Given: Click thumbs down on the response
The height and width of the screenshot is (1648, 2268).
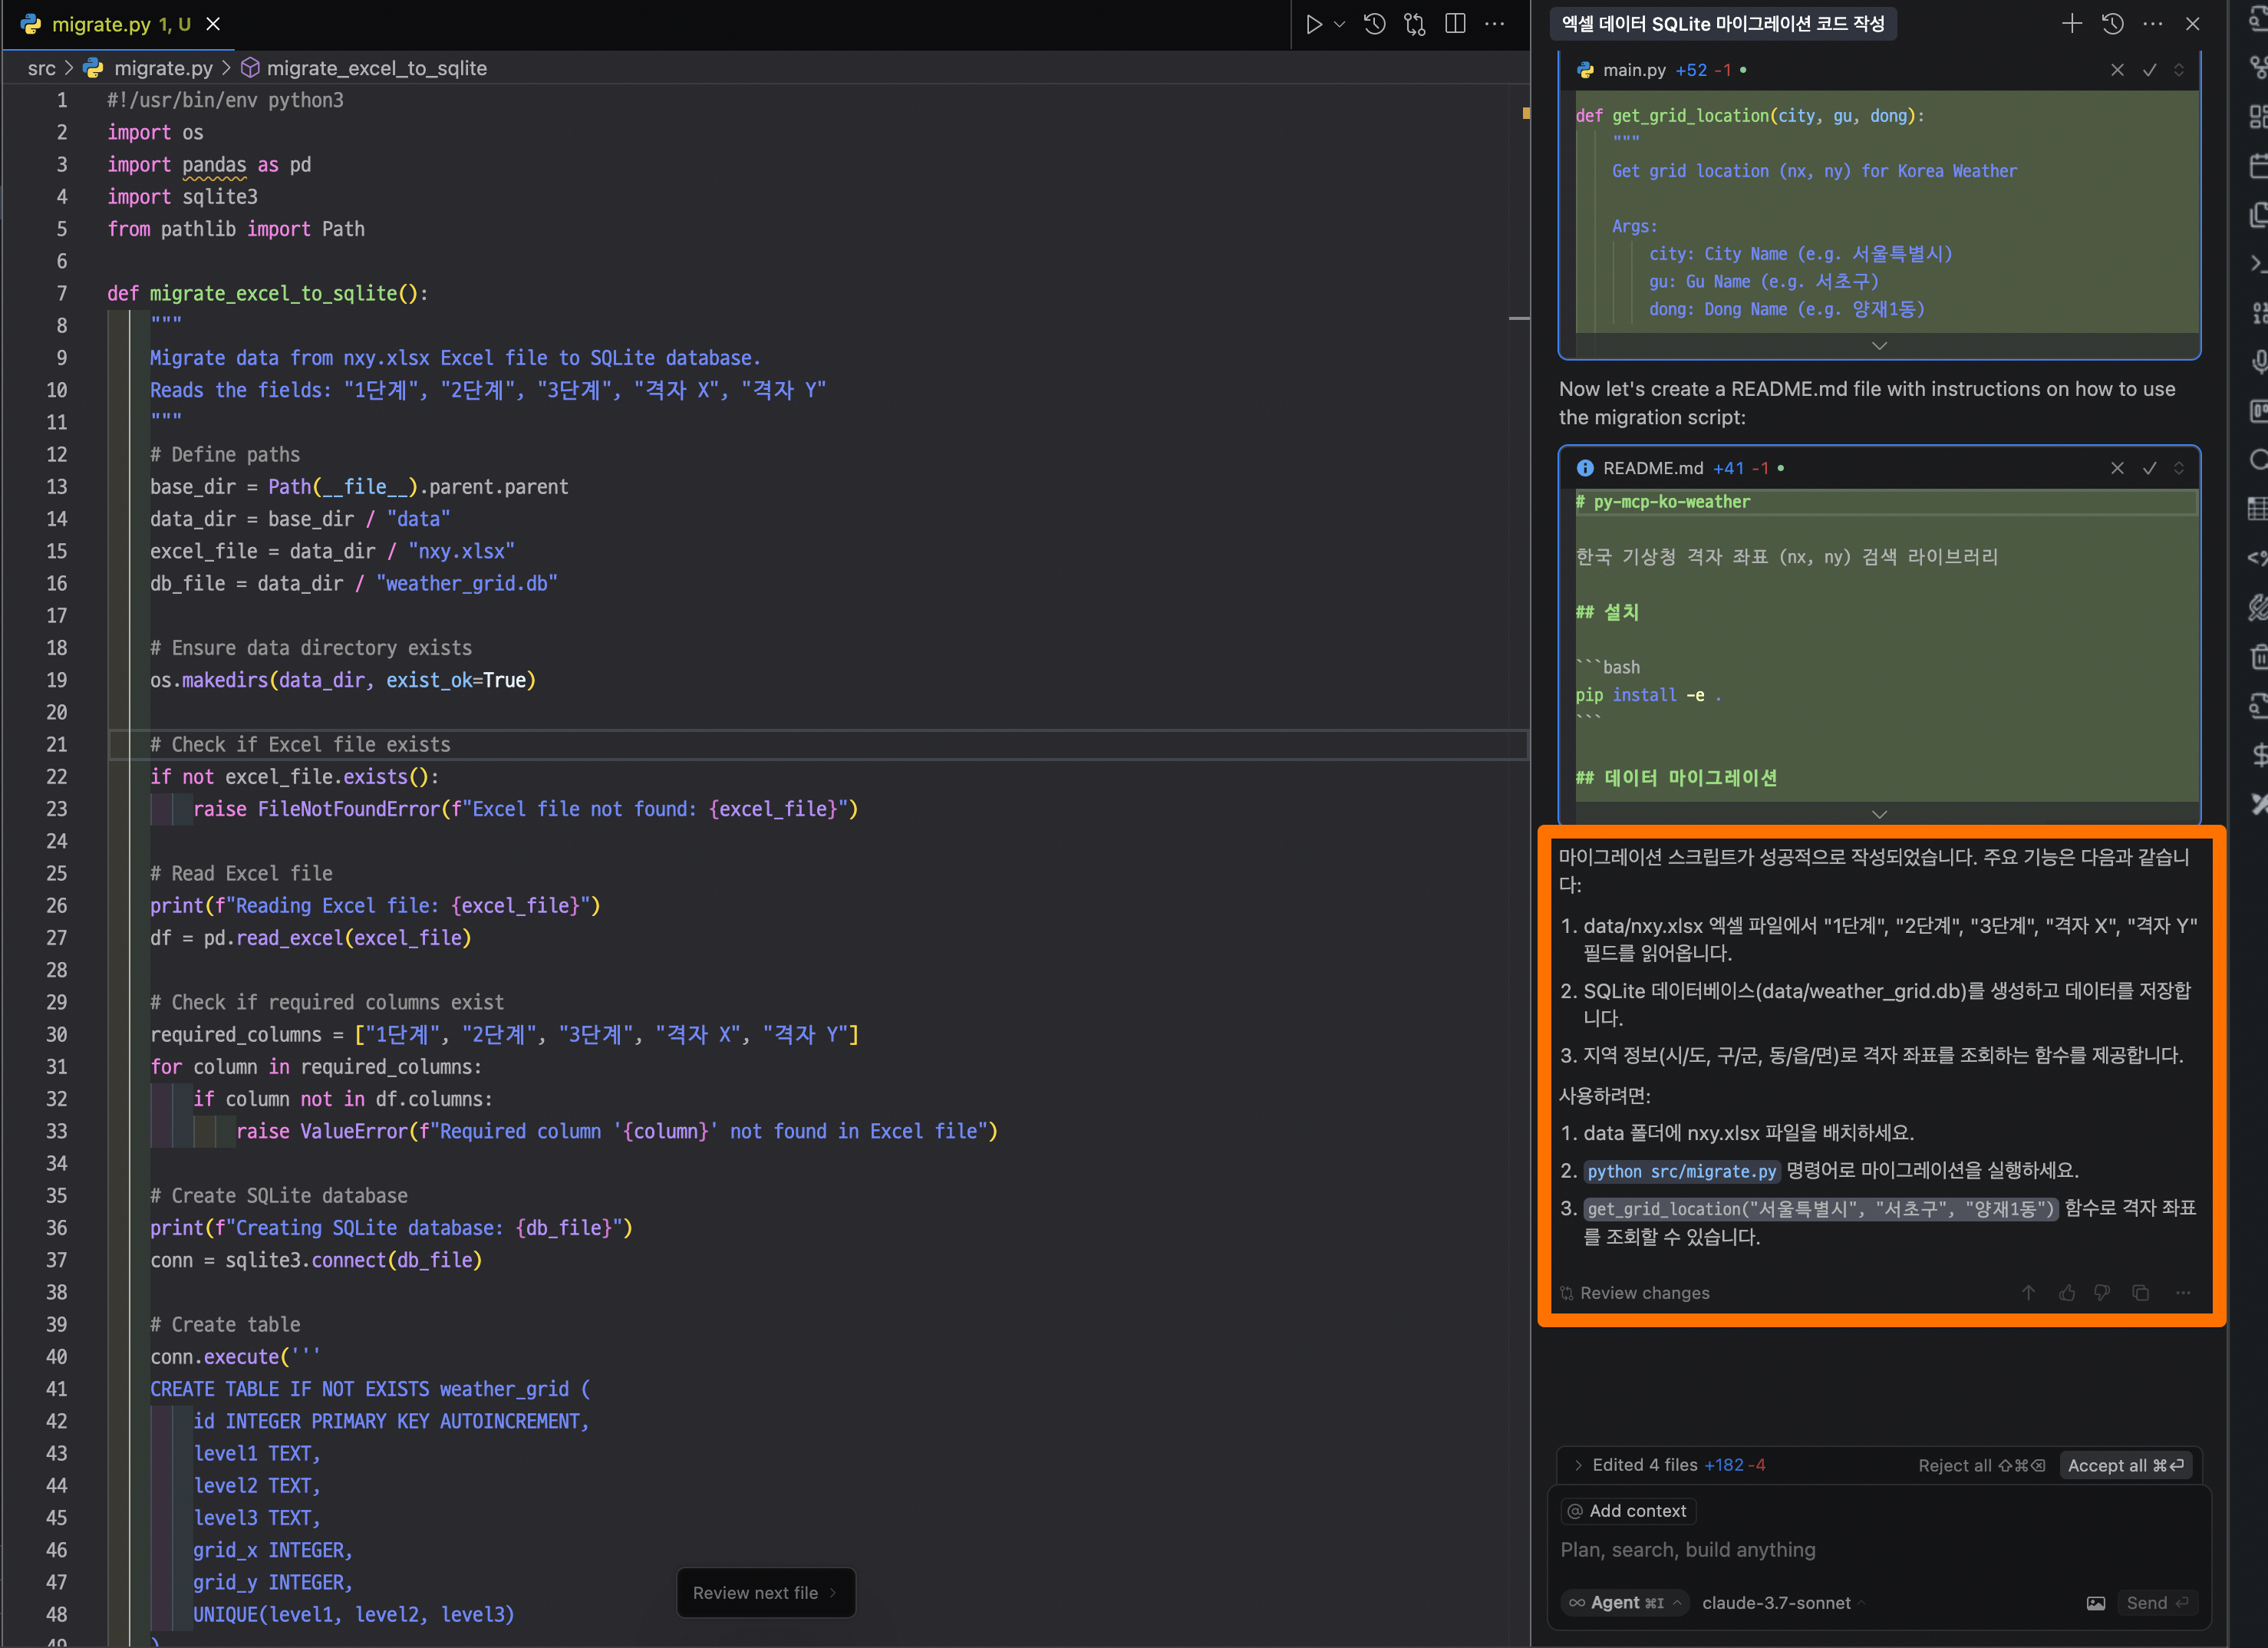Looking at the screenshot, I should (2103, 1293).
